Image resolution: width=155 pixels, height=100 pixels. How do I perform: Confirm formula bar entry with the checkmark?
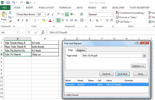click(x=36, y=33)
